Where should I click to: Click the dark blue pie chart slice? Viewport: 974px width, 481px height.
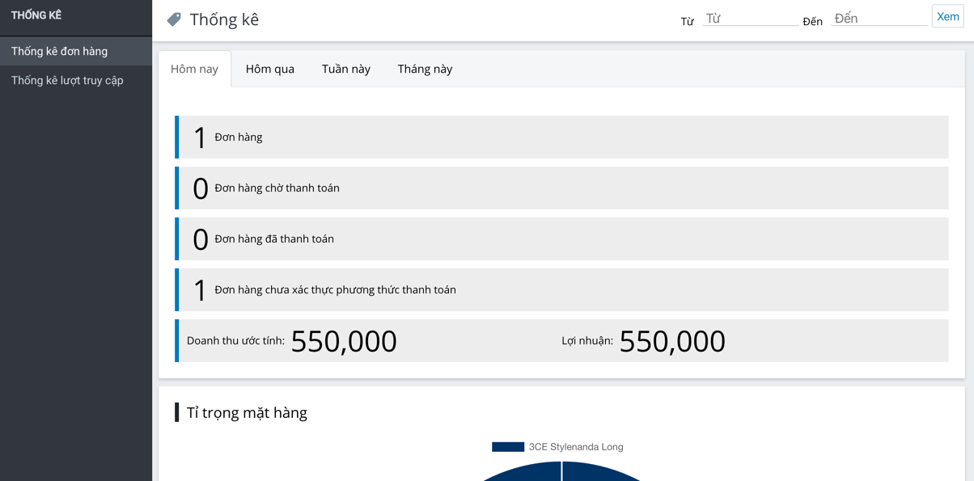[x=561, y=473]
